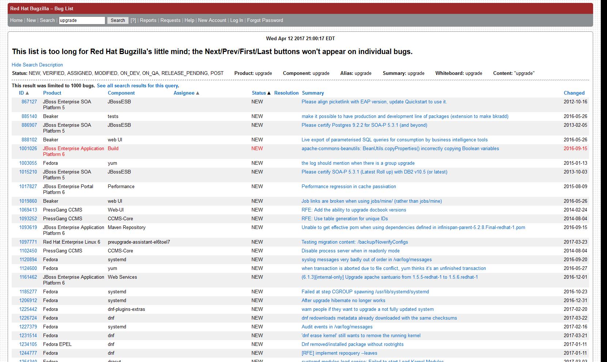
Task: Sort the list by the Component column header
Action: coord(121,93)
